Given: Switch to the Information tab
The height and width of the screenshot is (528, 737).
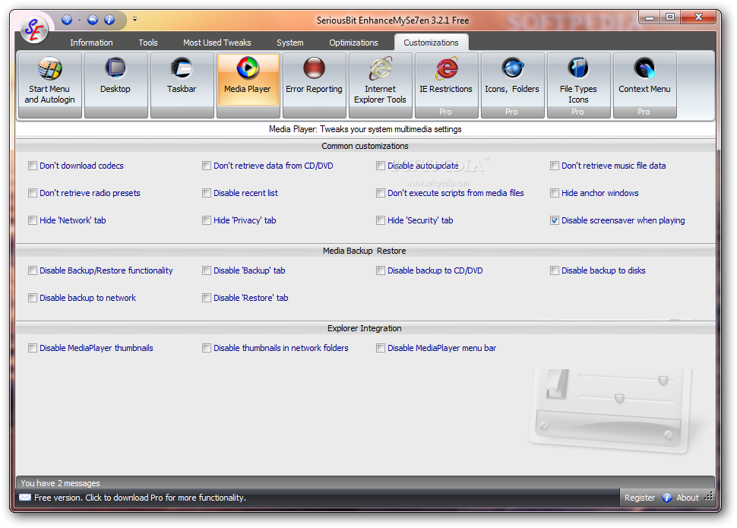Looking at the screenshot, I should pyautogui.click(x=91, y=43).
